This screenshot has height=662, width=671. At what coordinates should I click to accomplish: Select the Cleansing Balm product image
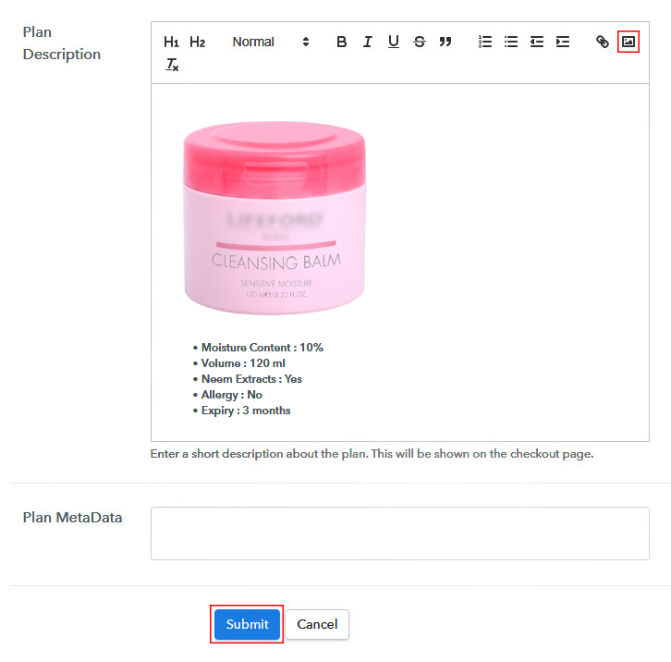274,218
